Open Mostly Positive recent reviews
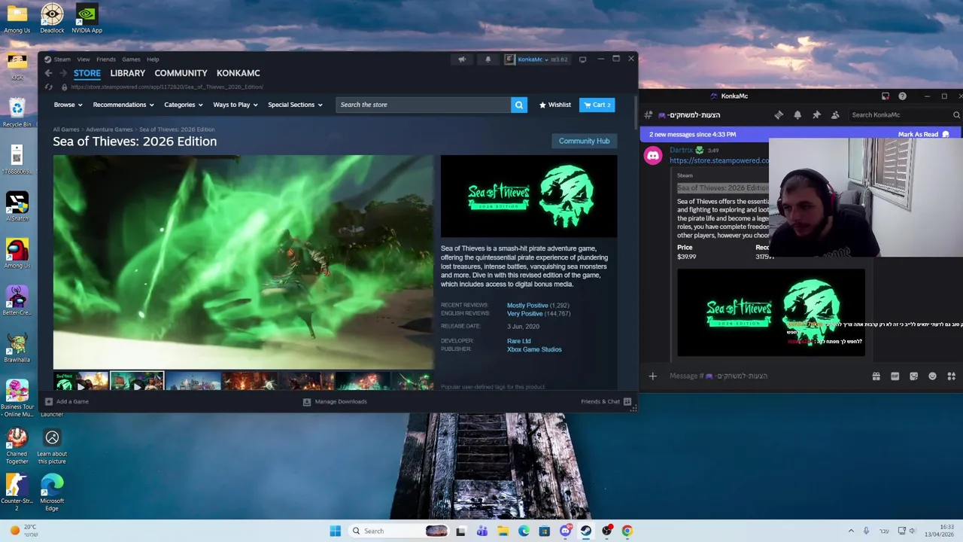Screen dimensions: 963x542 527,306
